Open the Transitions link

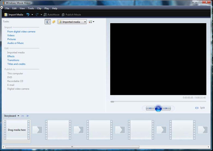tap(13, 60)
